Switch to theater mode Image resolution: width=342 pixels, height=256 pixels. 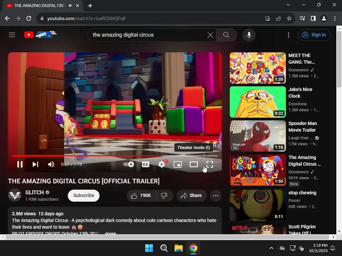point(194,164)
